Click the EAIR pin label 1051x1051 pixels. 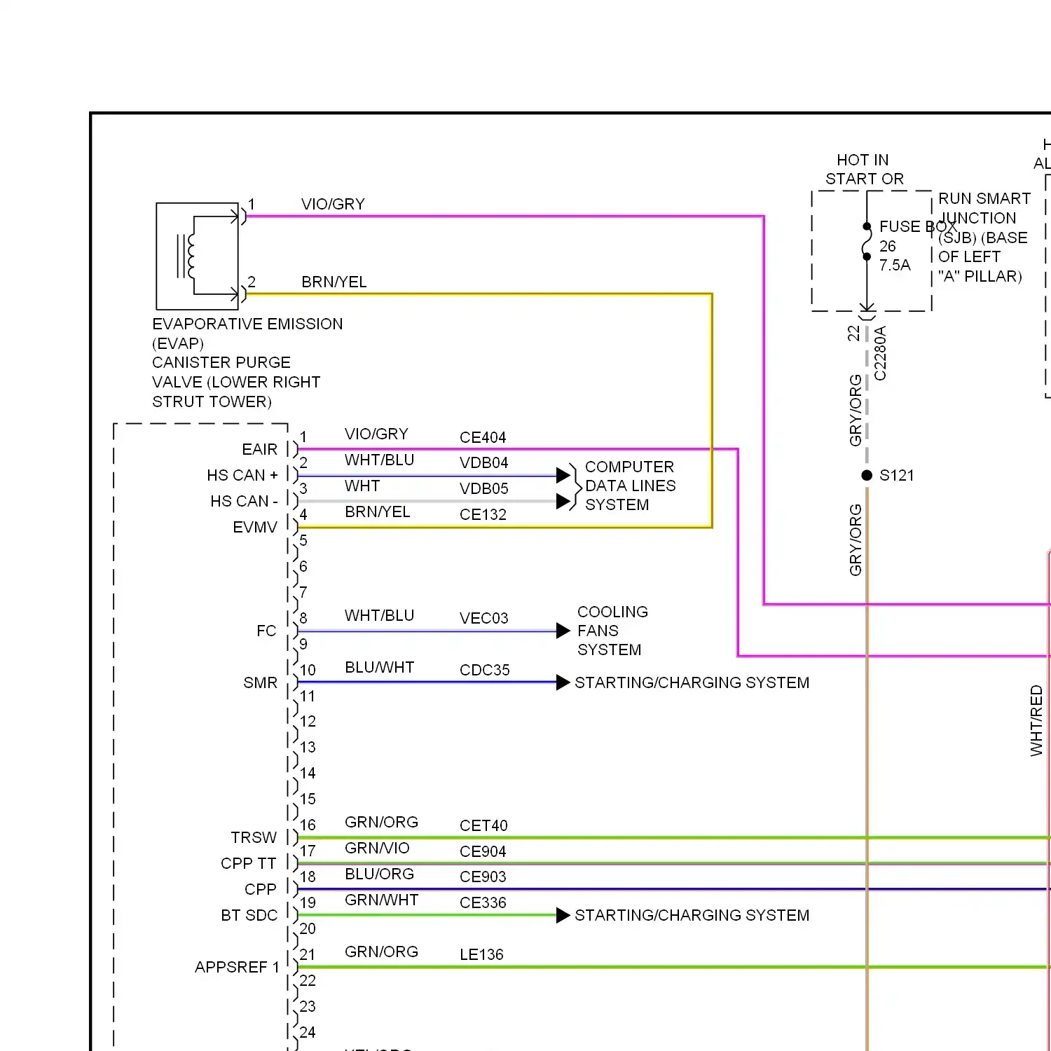pos(260,449)
